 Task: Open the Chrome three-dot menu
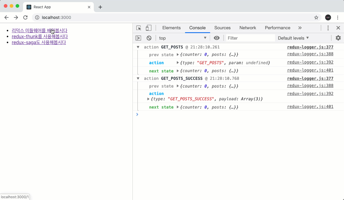pos(338,17)
